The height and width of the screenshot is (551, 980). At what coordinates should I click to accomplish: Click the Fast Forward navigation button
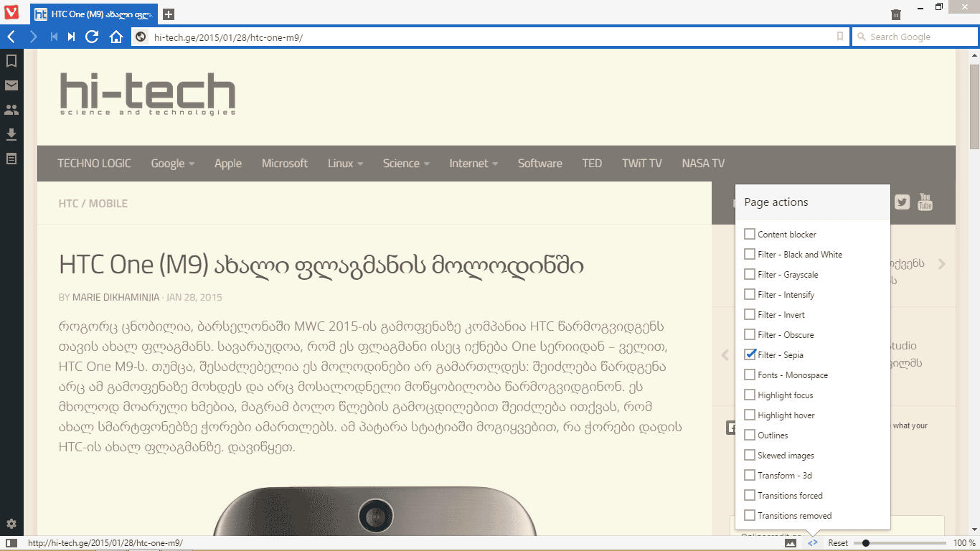(72, 37)
